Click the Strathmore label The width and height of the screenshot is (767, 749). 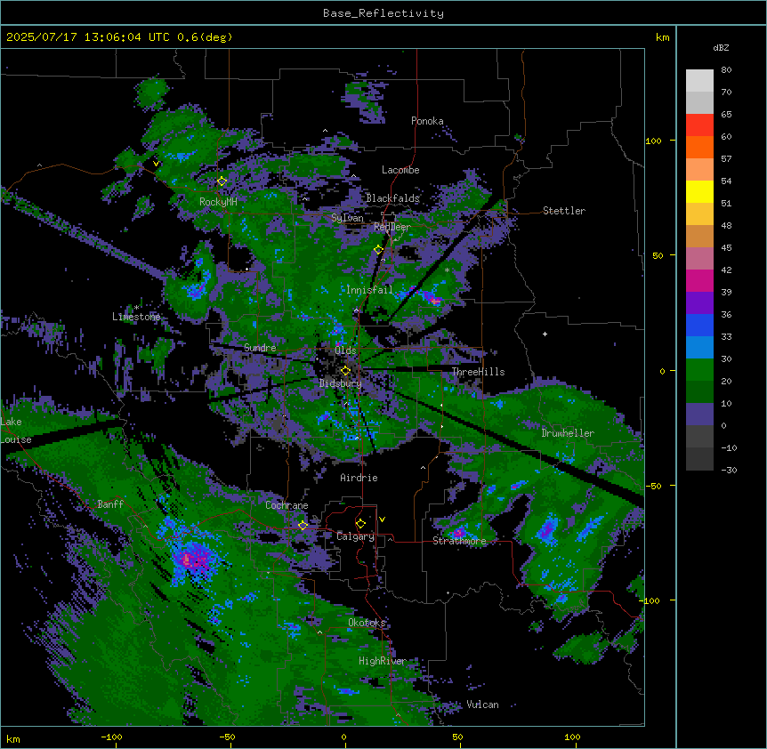459,541
